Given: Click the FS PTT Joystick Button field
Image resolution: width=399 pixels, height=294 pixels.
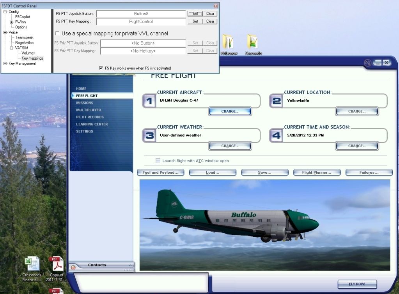Looking at the screenshot, I should pos(141,14).
